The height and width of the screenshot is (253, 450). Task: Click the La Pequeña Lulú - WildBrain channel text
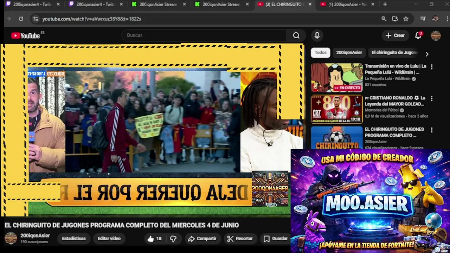(x=387, y=79)
